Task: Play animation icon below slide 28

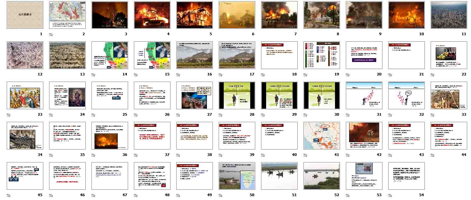Action: point(220,114)
